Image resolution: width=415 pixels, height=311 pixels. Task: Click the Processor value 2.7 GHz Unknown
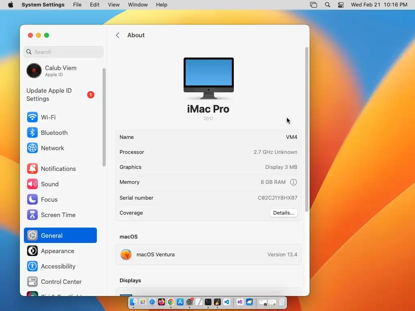[x=275, y=152]
